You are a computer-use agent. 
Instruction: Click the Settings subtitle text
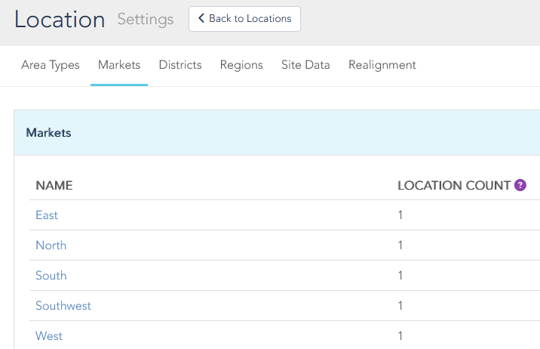tap(146, 20)
